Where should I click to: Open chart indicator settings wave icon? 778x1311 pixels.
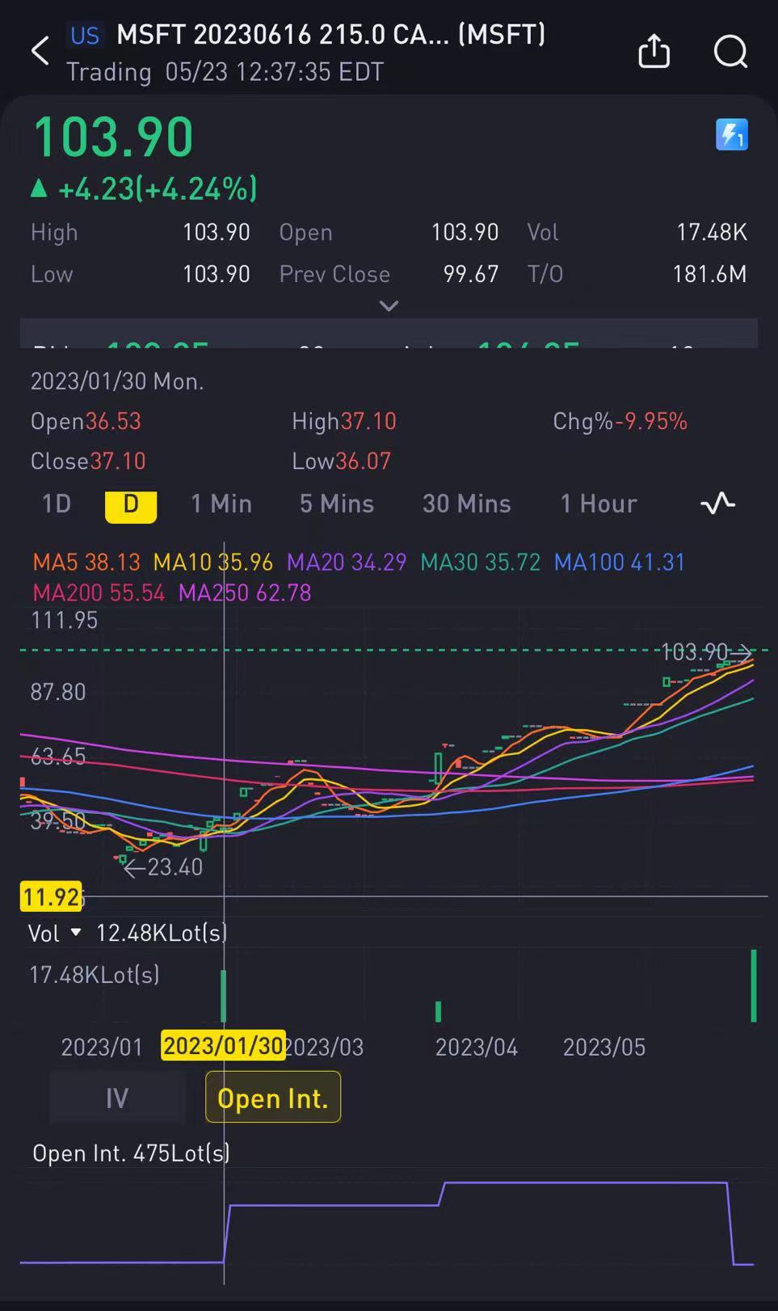(x=717, y=504)
